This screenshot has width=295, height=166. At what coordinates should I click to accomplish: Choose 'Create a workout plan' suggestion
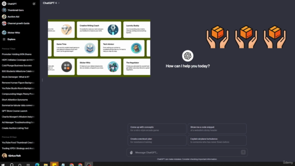157,140
